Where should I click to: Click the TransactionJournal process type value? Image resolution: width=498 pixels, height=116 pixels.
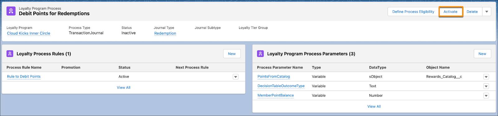[x=86, y=33]
